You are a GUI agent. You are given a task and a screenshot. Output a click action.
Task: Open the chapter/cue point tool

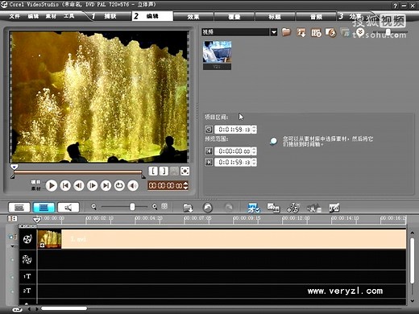click(x=334, y=208)
